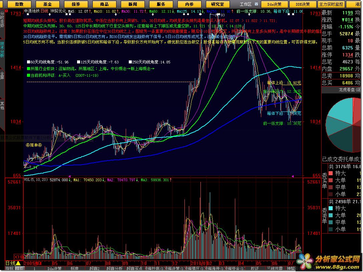Switch to 权证 bottom template tab
Screen dimensions: 363x272
pyautogui.click(x=255, y=269)
